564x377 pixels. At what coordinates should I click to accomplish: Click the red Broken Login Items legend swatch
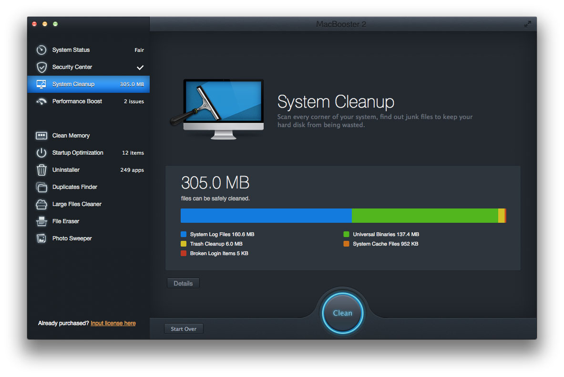(x=184, y=254)
